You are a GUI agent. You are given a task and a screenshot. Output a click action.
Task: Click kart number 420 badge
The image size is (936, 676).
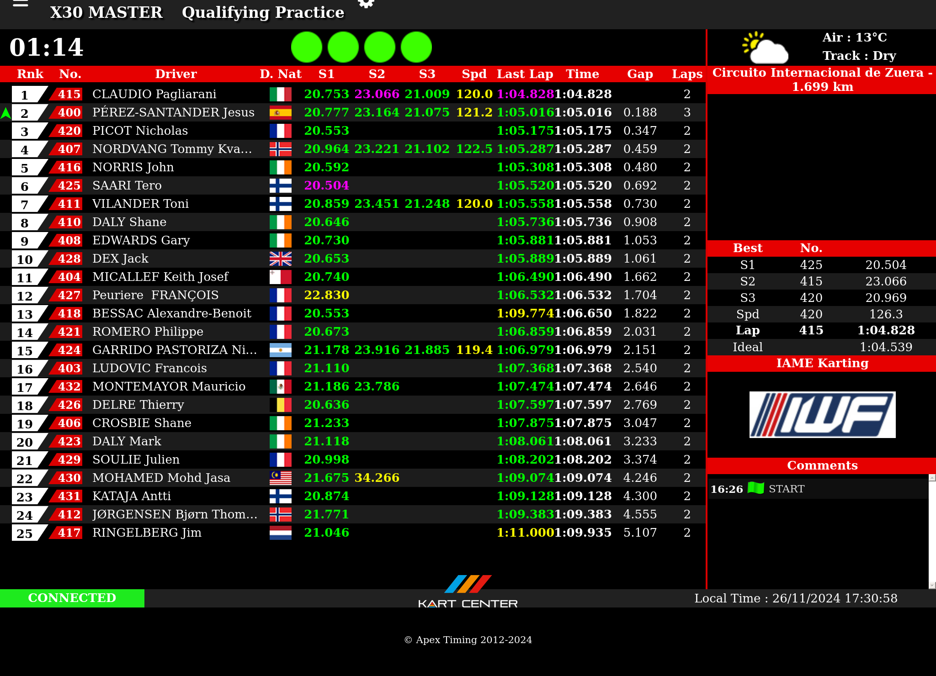(69, 131)
